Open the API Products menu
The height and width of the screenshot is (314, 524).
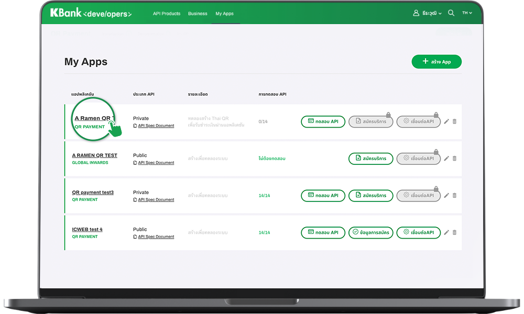point(167,14)
